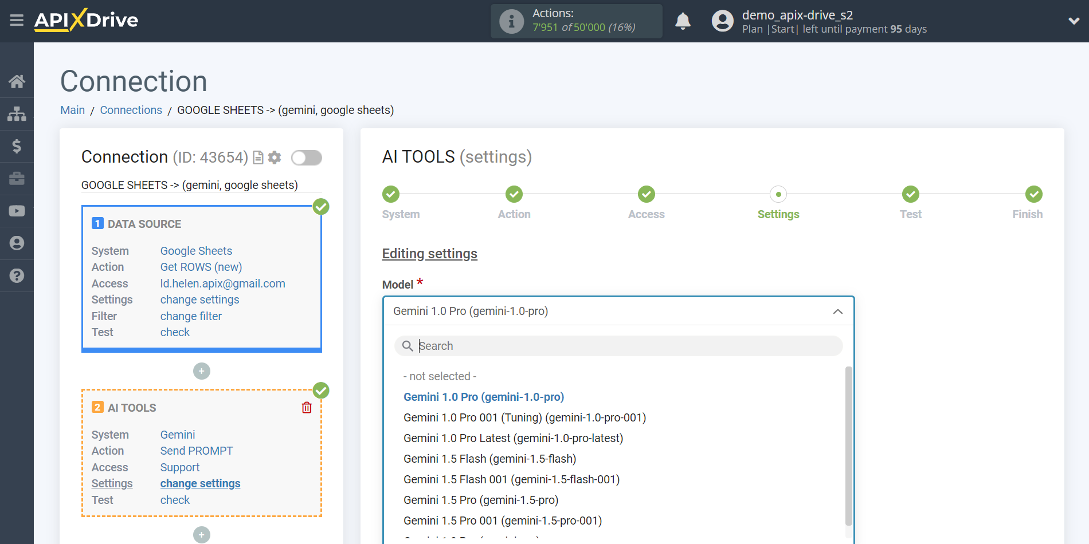Select Gemini 1.5 Pro 001 option
The image size is (1089, 544).
point(503,521)
